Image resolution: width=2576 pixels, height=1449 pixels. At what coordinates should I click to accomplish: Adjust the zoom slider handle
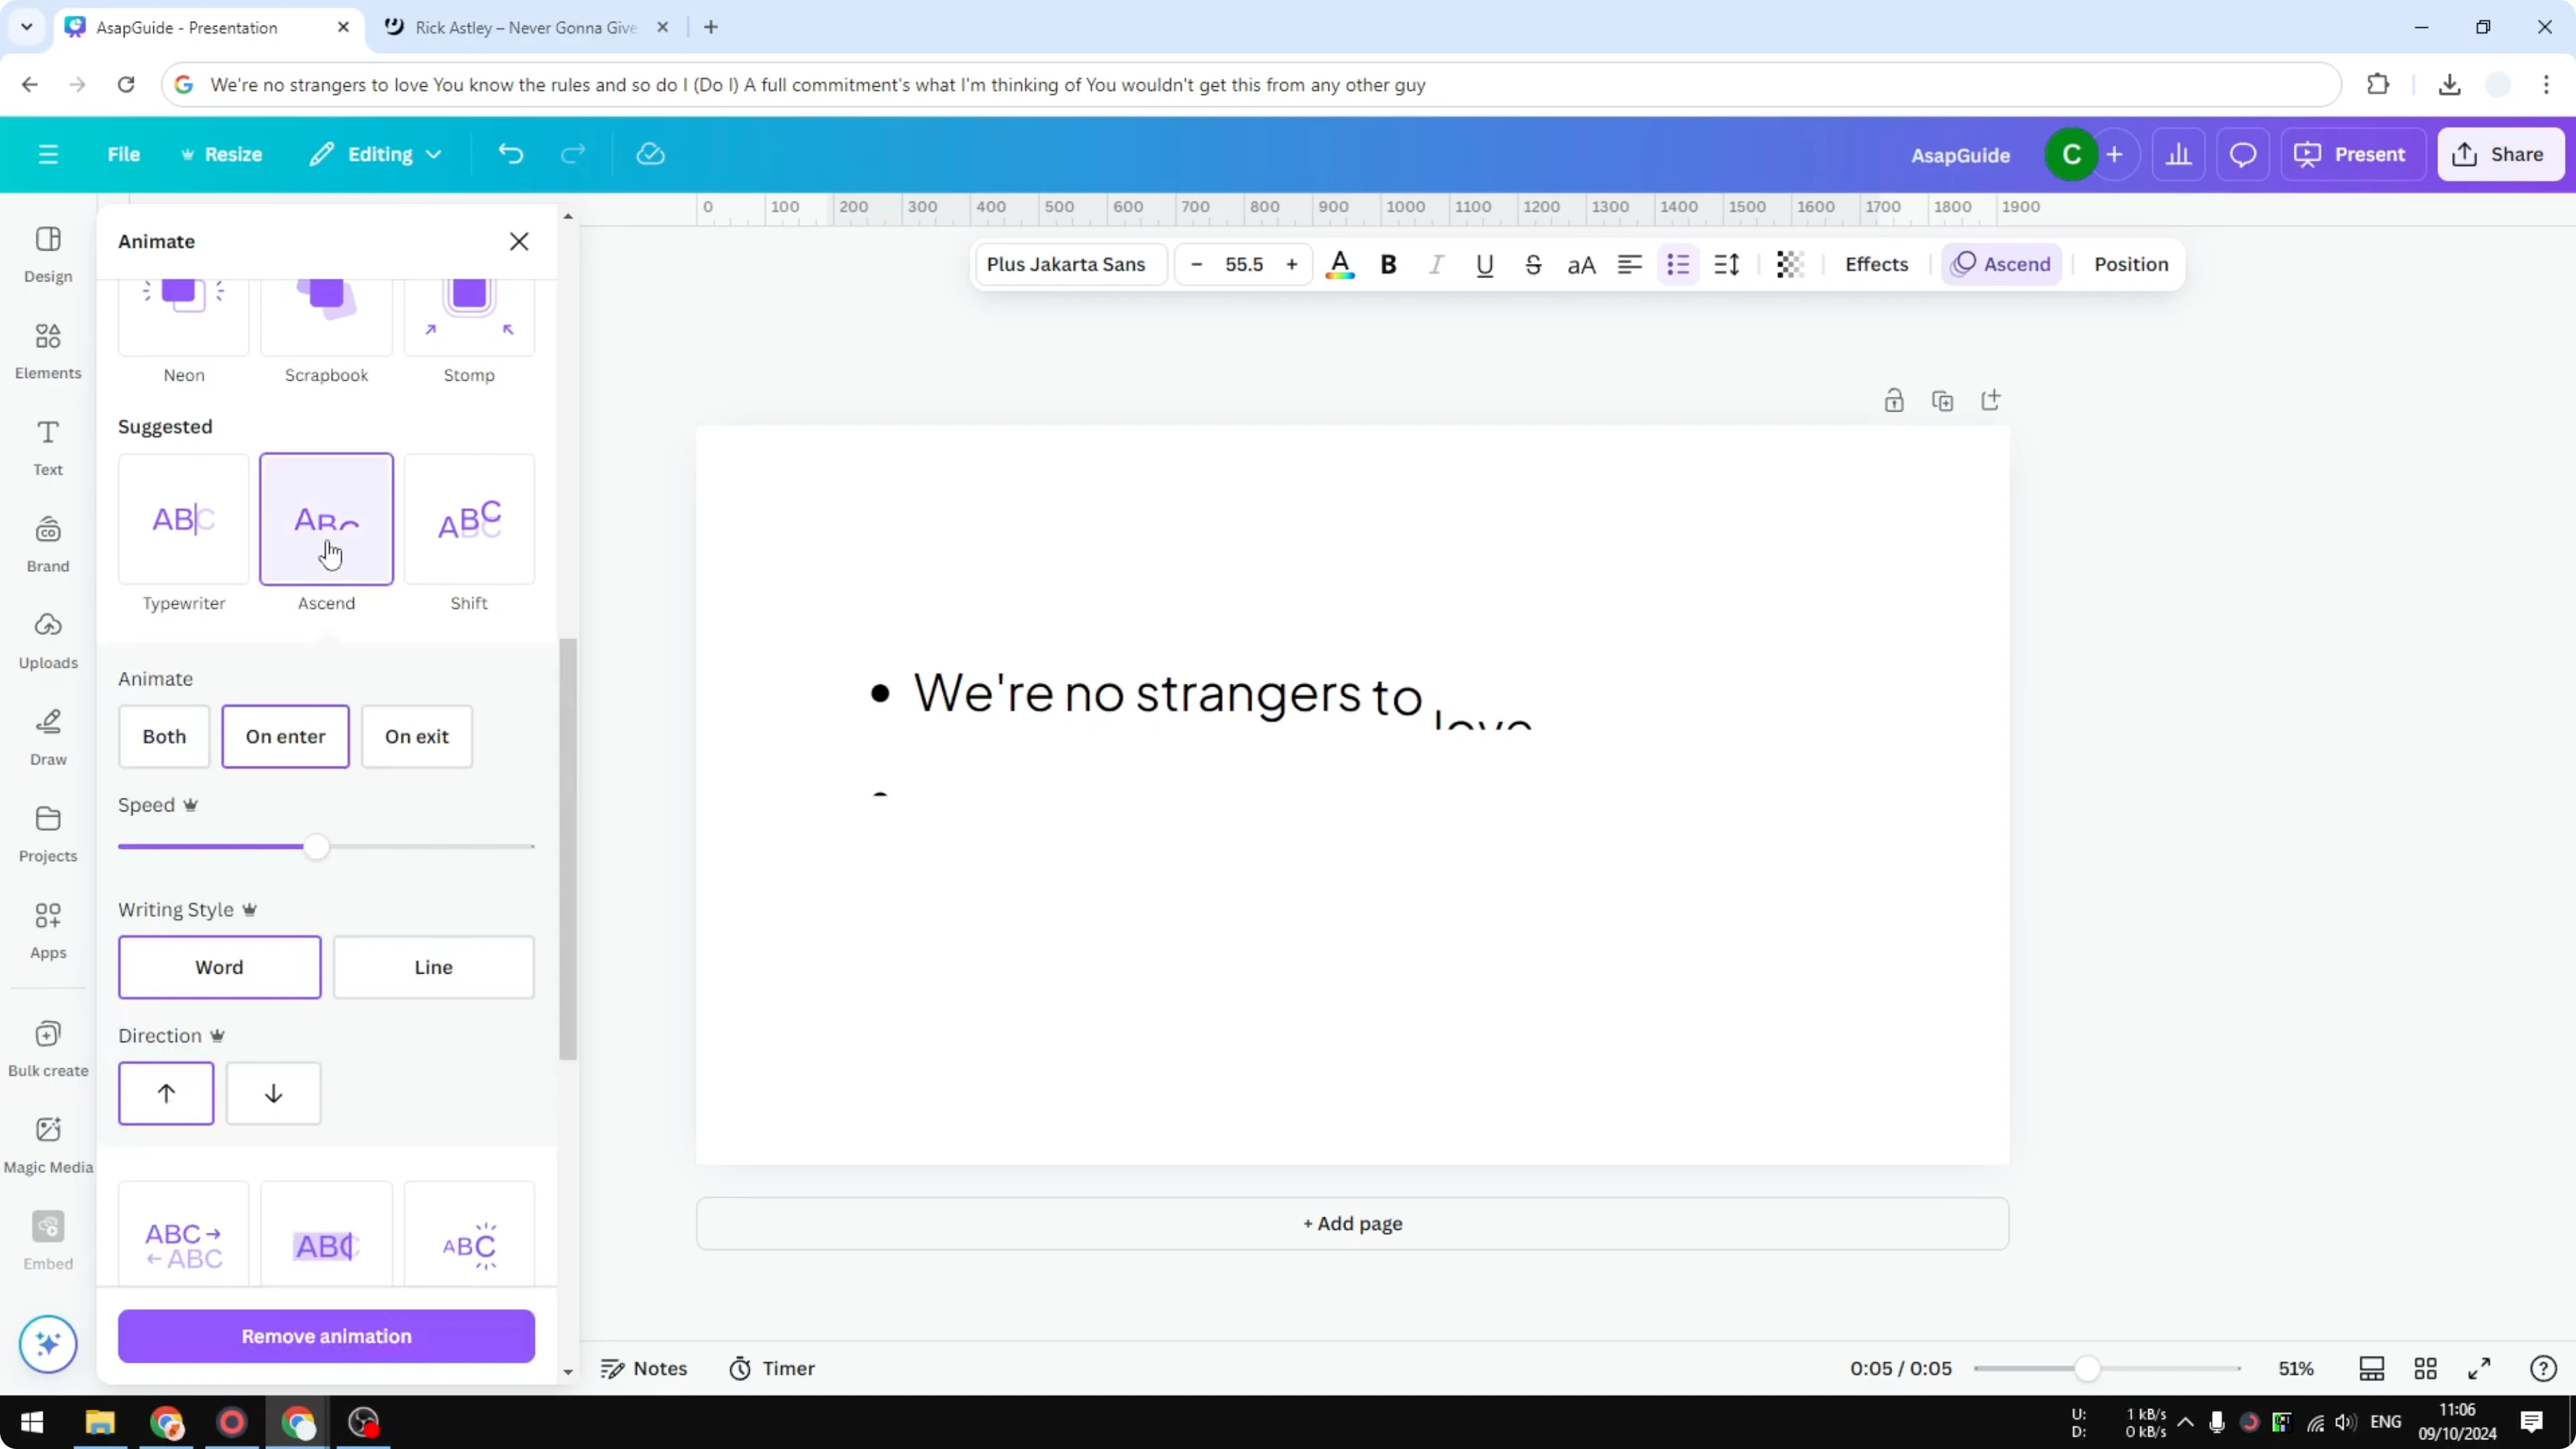click(2087, 1368)
